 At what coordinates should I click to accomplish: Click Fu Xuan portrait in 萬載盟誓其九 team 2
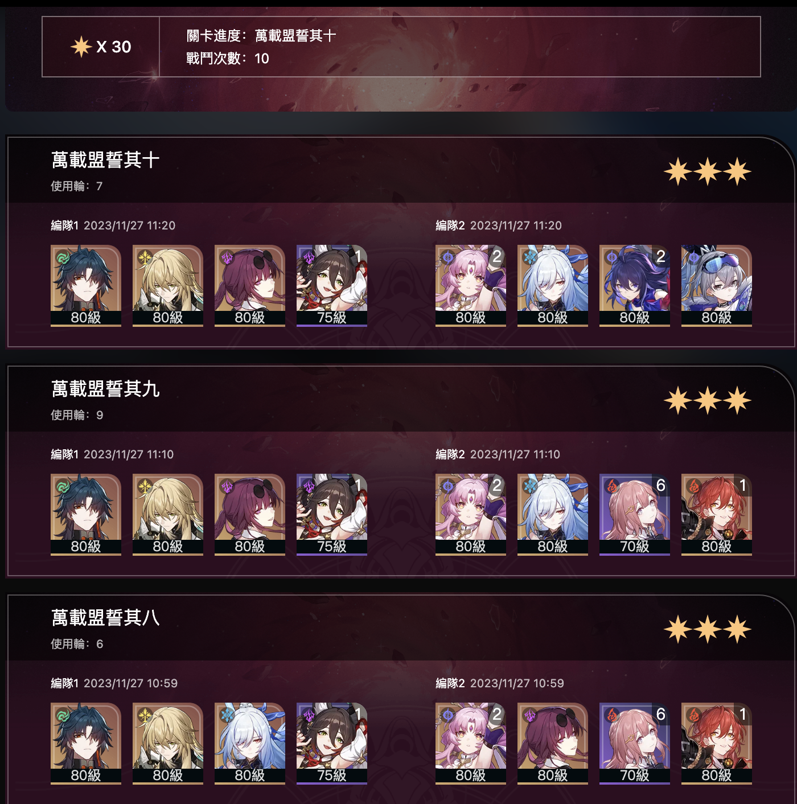pos(471,515)
